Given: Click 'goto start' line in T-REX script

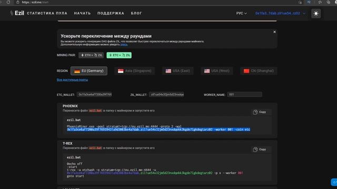Looking at the screenshot, I should pyautogui.click(x=75, y=176).
